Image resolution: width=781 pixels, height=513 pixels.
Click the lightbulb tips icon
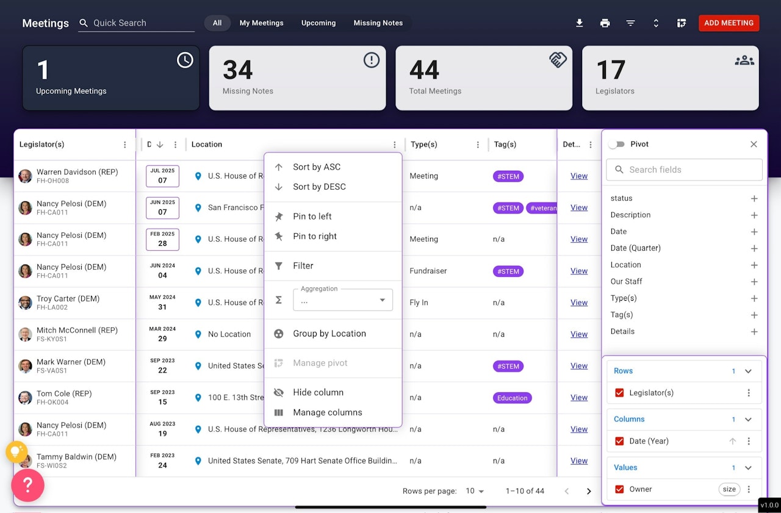pyautogui.click(x=16, y=452)
